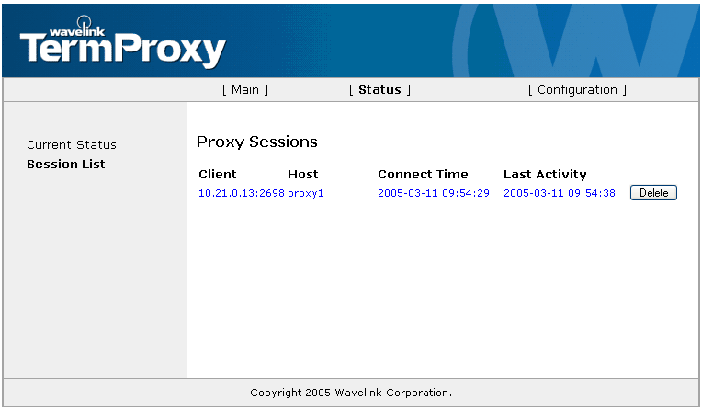702x410 pixels.
Task: Click connect time 2005-03-11 09:54:29
Action: click(x=434, y=193)
